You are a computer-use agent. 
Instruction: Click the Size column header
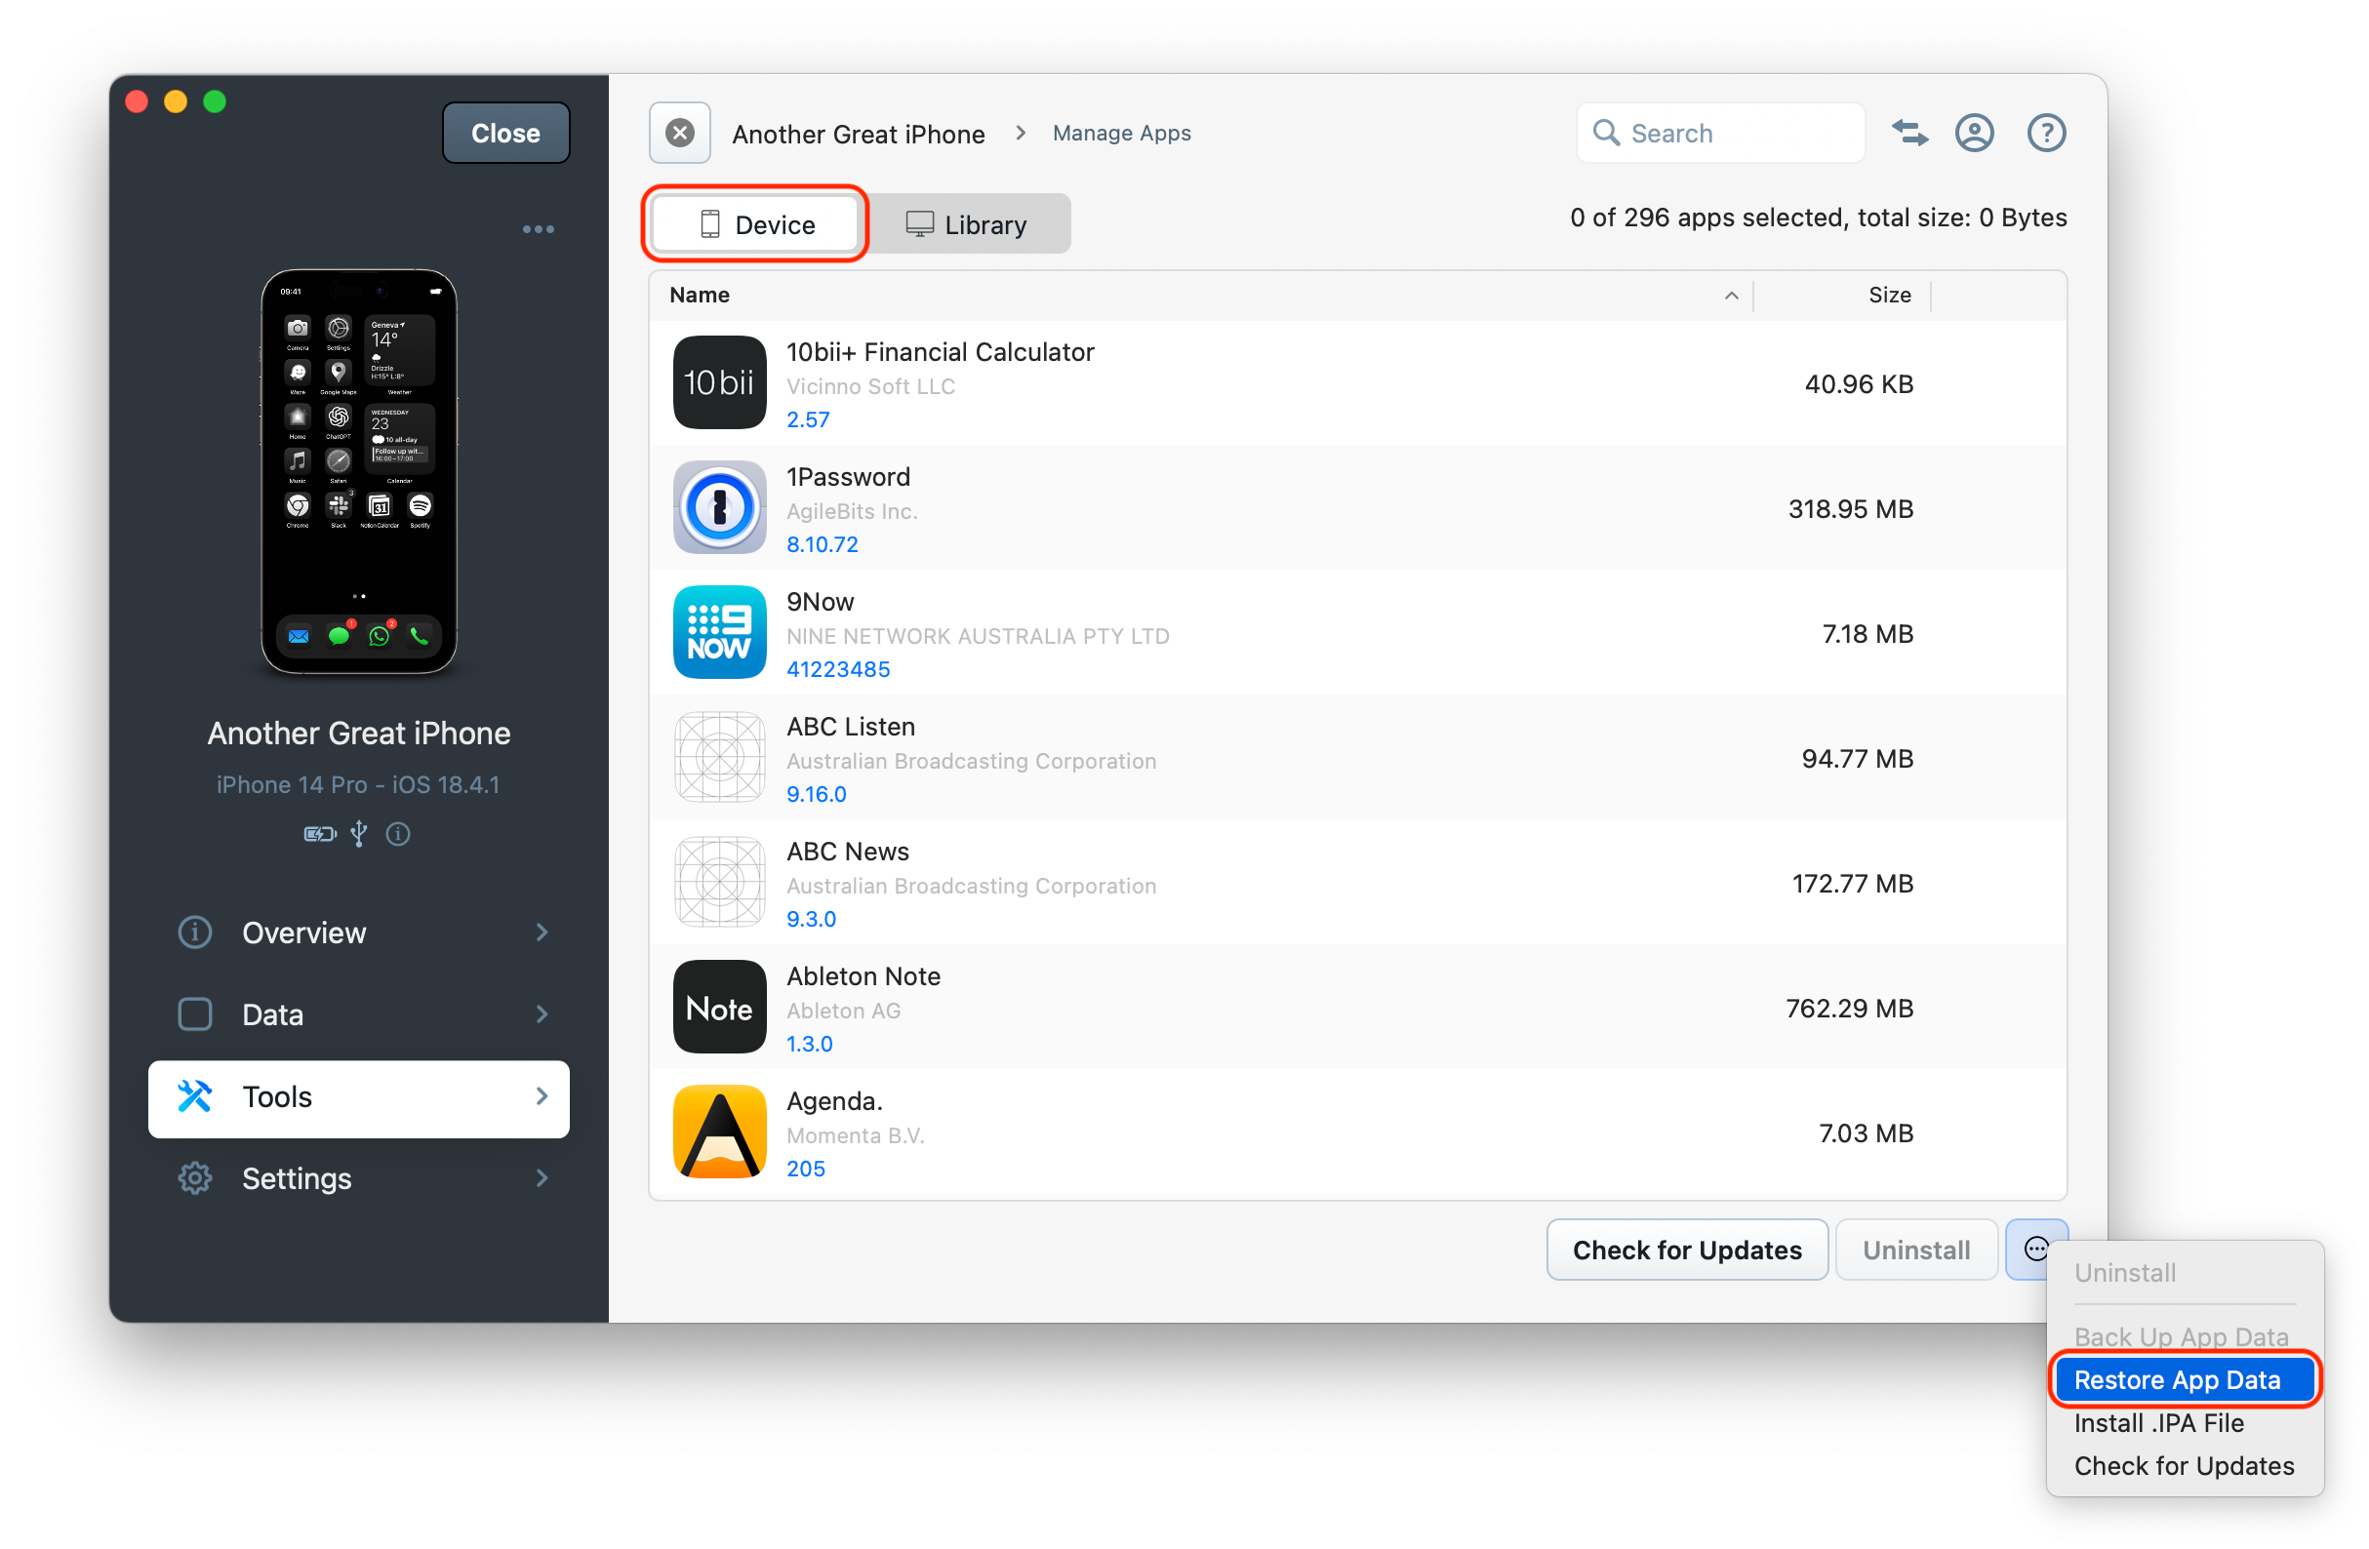[1889, 296]
